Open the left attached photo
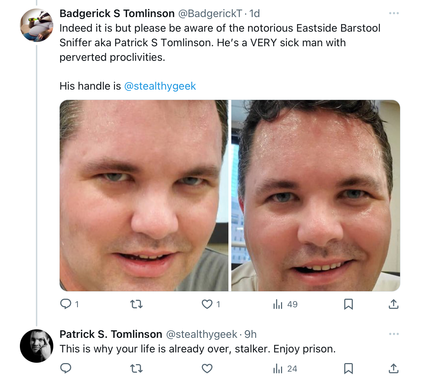 [x=144, y=195]
